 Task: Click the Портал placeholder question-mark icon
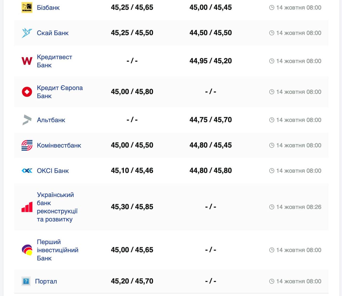[x=26, y=281]
